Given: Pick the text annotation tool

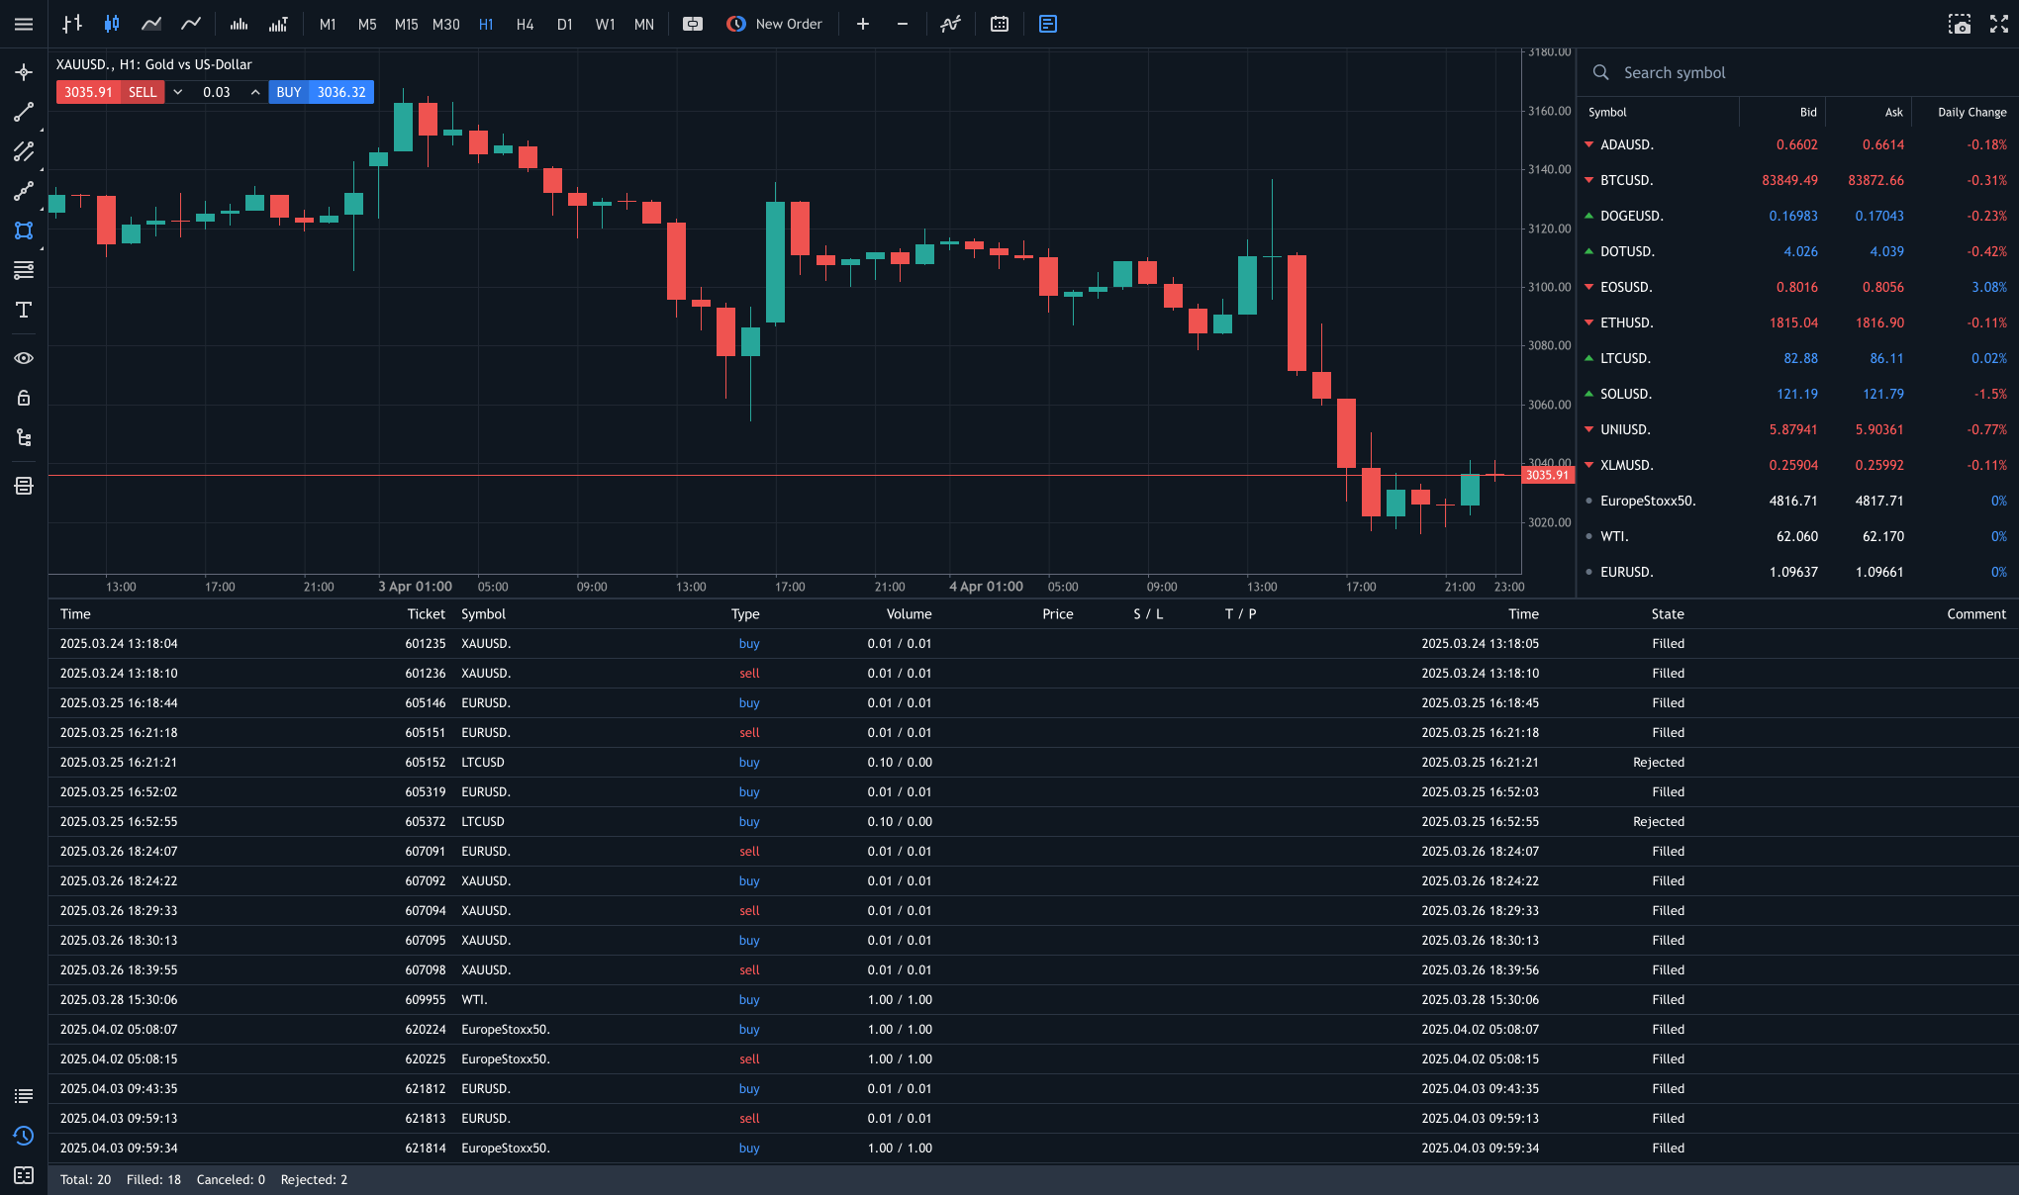Looking at the screenshot, I should [24, 310].
